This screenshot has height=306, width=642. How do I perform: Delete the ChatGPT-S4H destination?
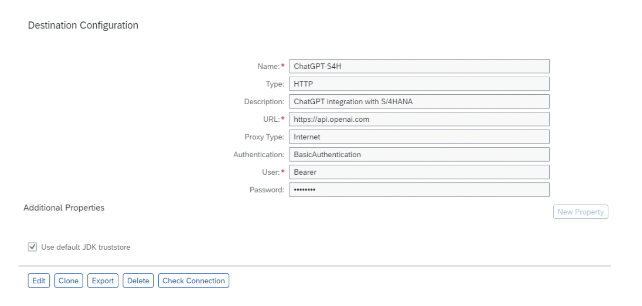[x=138, y=280]
